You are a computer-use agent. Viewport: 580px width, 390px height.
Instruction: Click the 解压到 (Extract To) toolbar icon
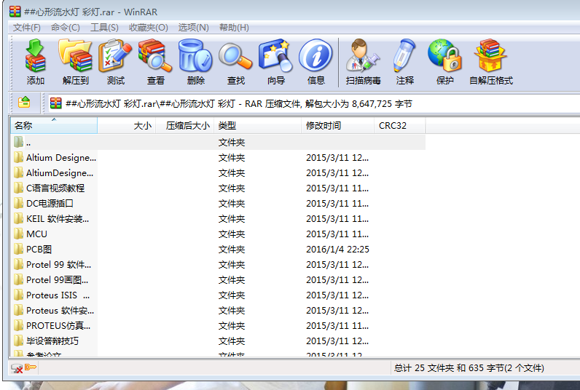75,55
